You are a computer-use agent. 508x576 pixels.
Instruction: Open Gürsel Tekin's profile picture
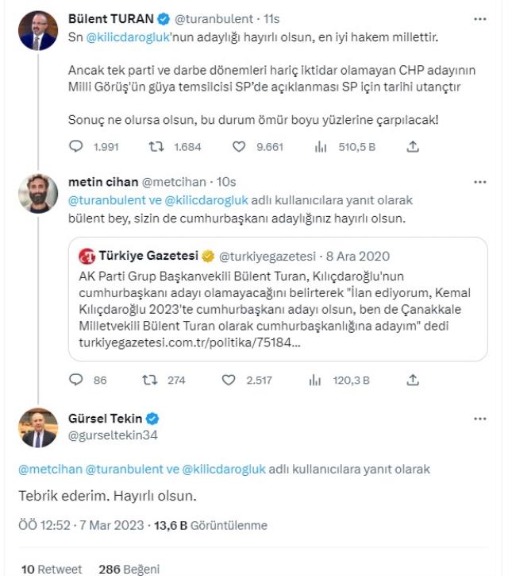click(38, 429)
